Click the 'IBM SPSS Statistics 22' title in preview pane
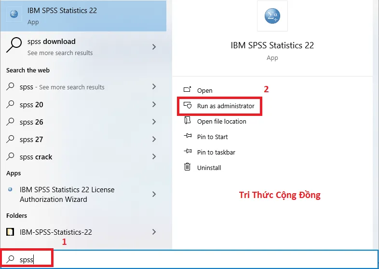379x269 pixels. (x=272, y=45)
